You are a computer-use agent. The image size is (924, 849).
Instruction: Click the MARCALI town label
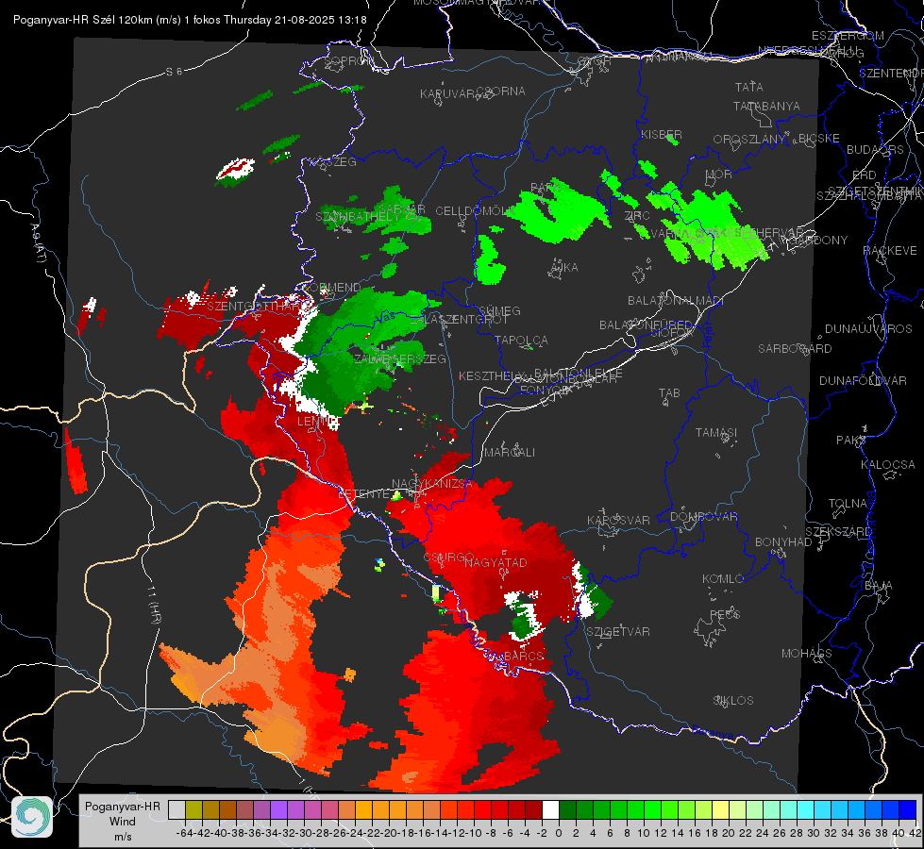(509, 453)
